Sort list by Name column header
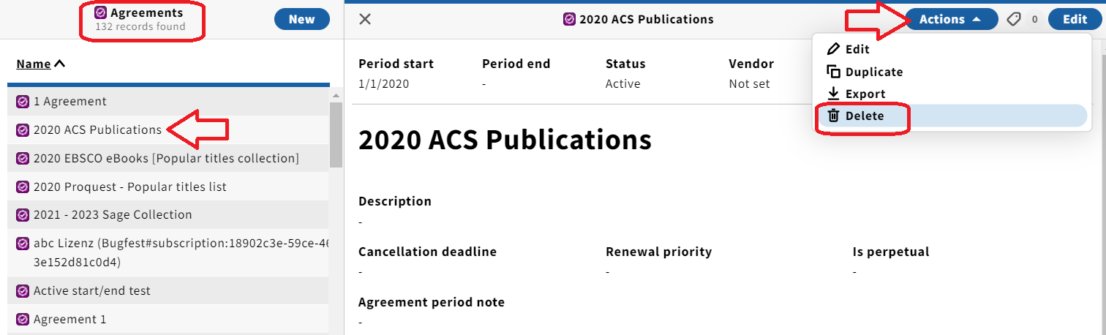The image size is (1106, 335). [x=41, y=64]
